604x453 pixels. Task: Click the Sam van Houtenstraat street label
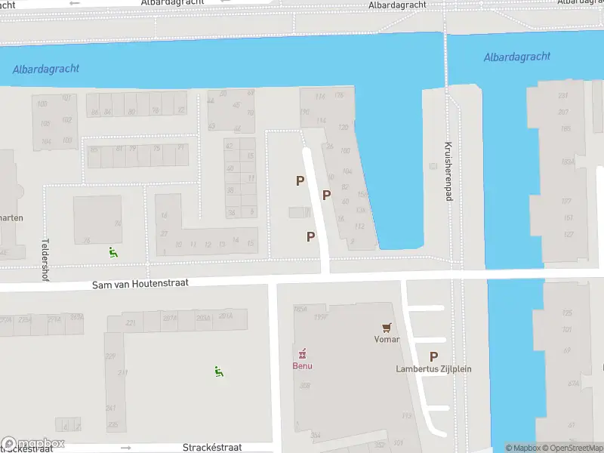click(140, 284)
